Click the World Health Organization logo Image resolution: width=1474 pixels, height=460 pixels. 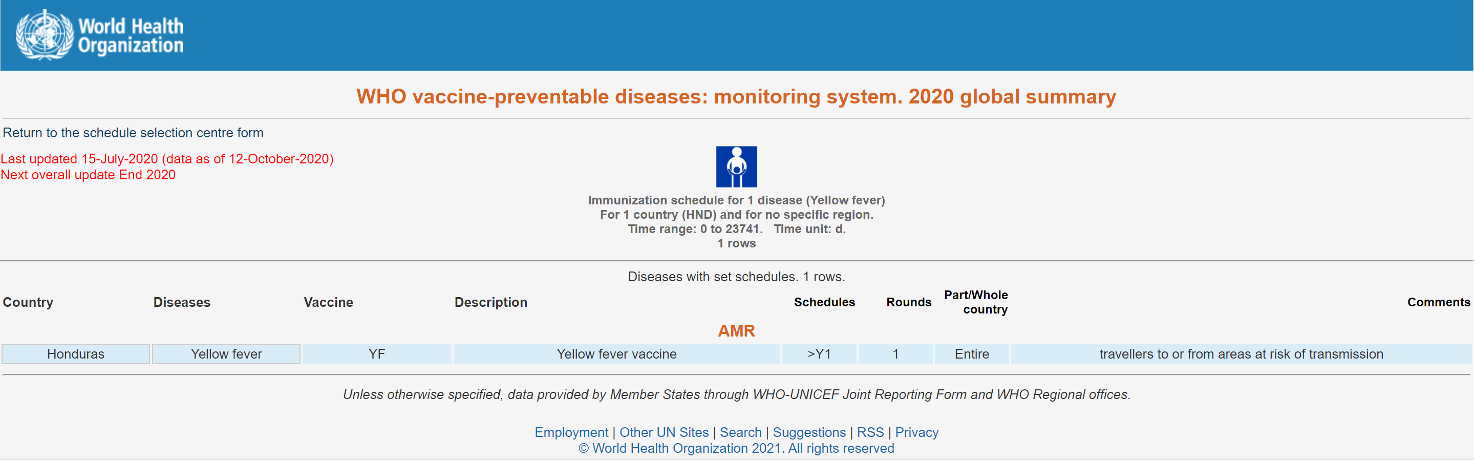click(x=99, y=35)
